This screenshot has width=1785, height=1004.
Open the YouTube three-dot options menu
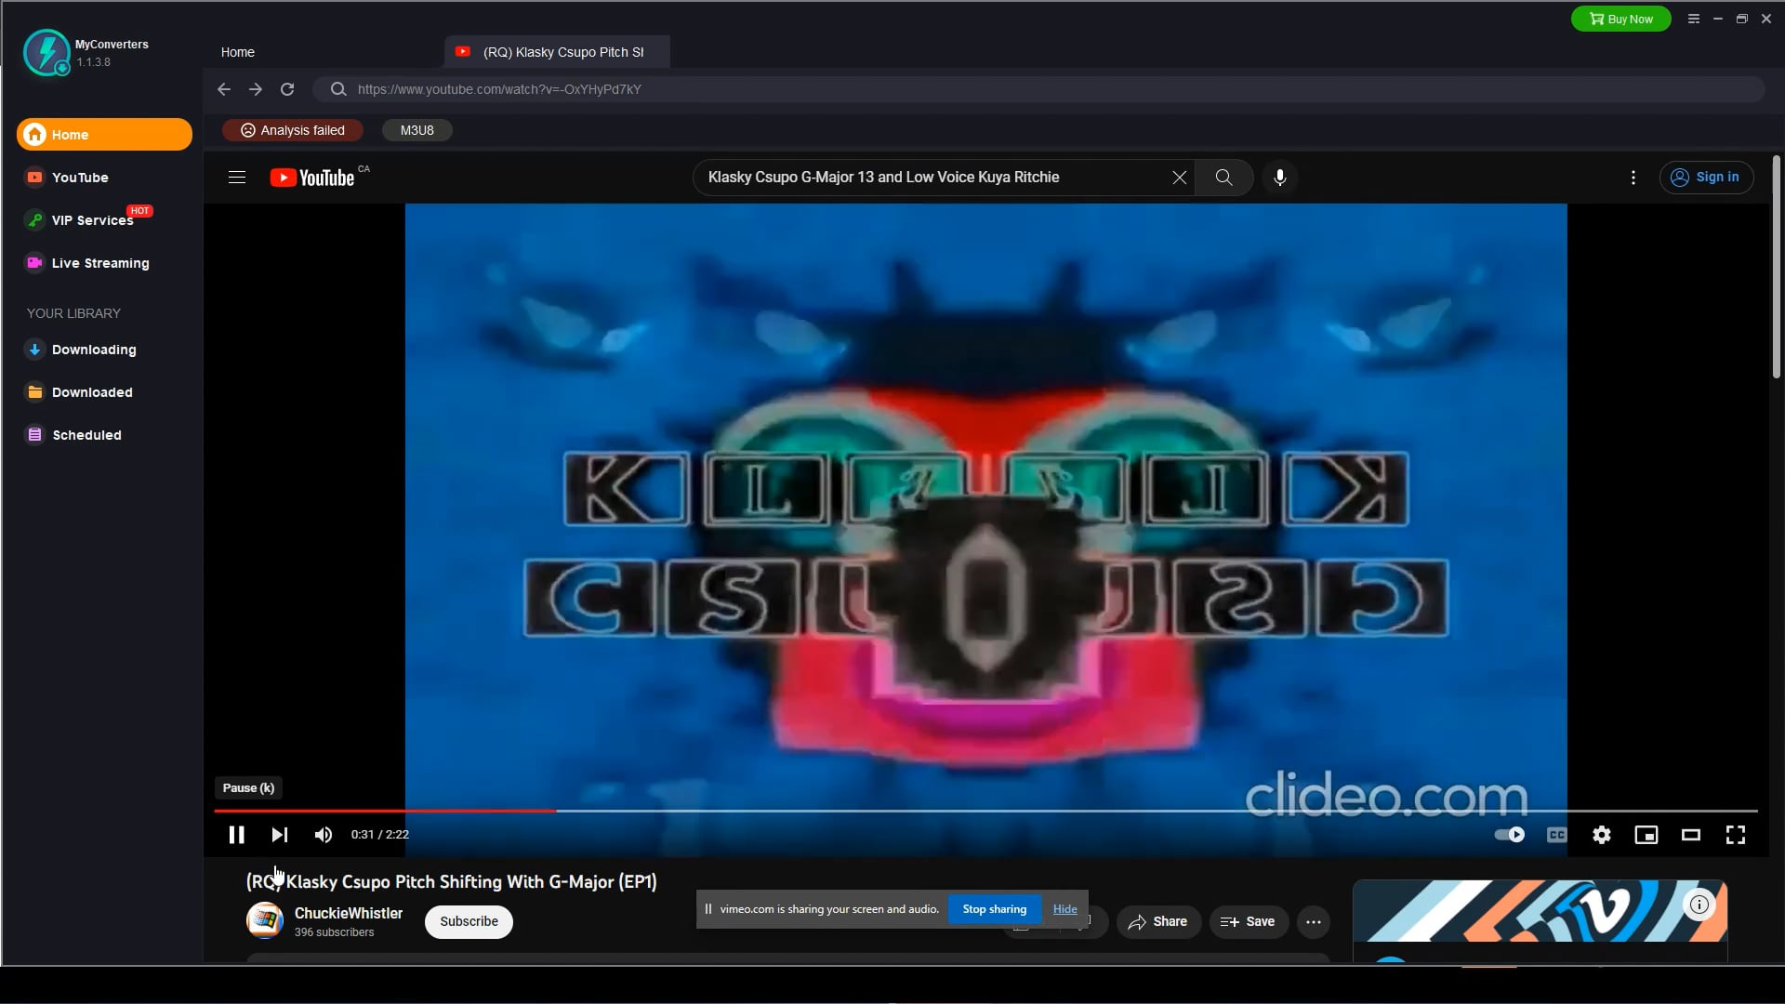click(1633, 177)
